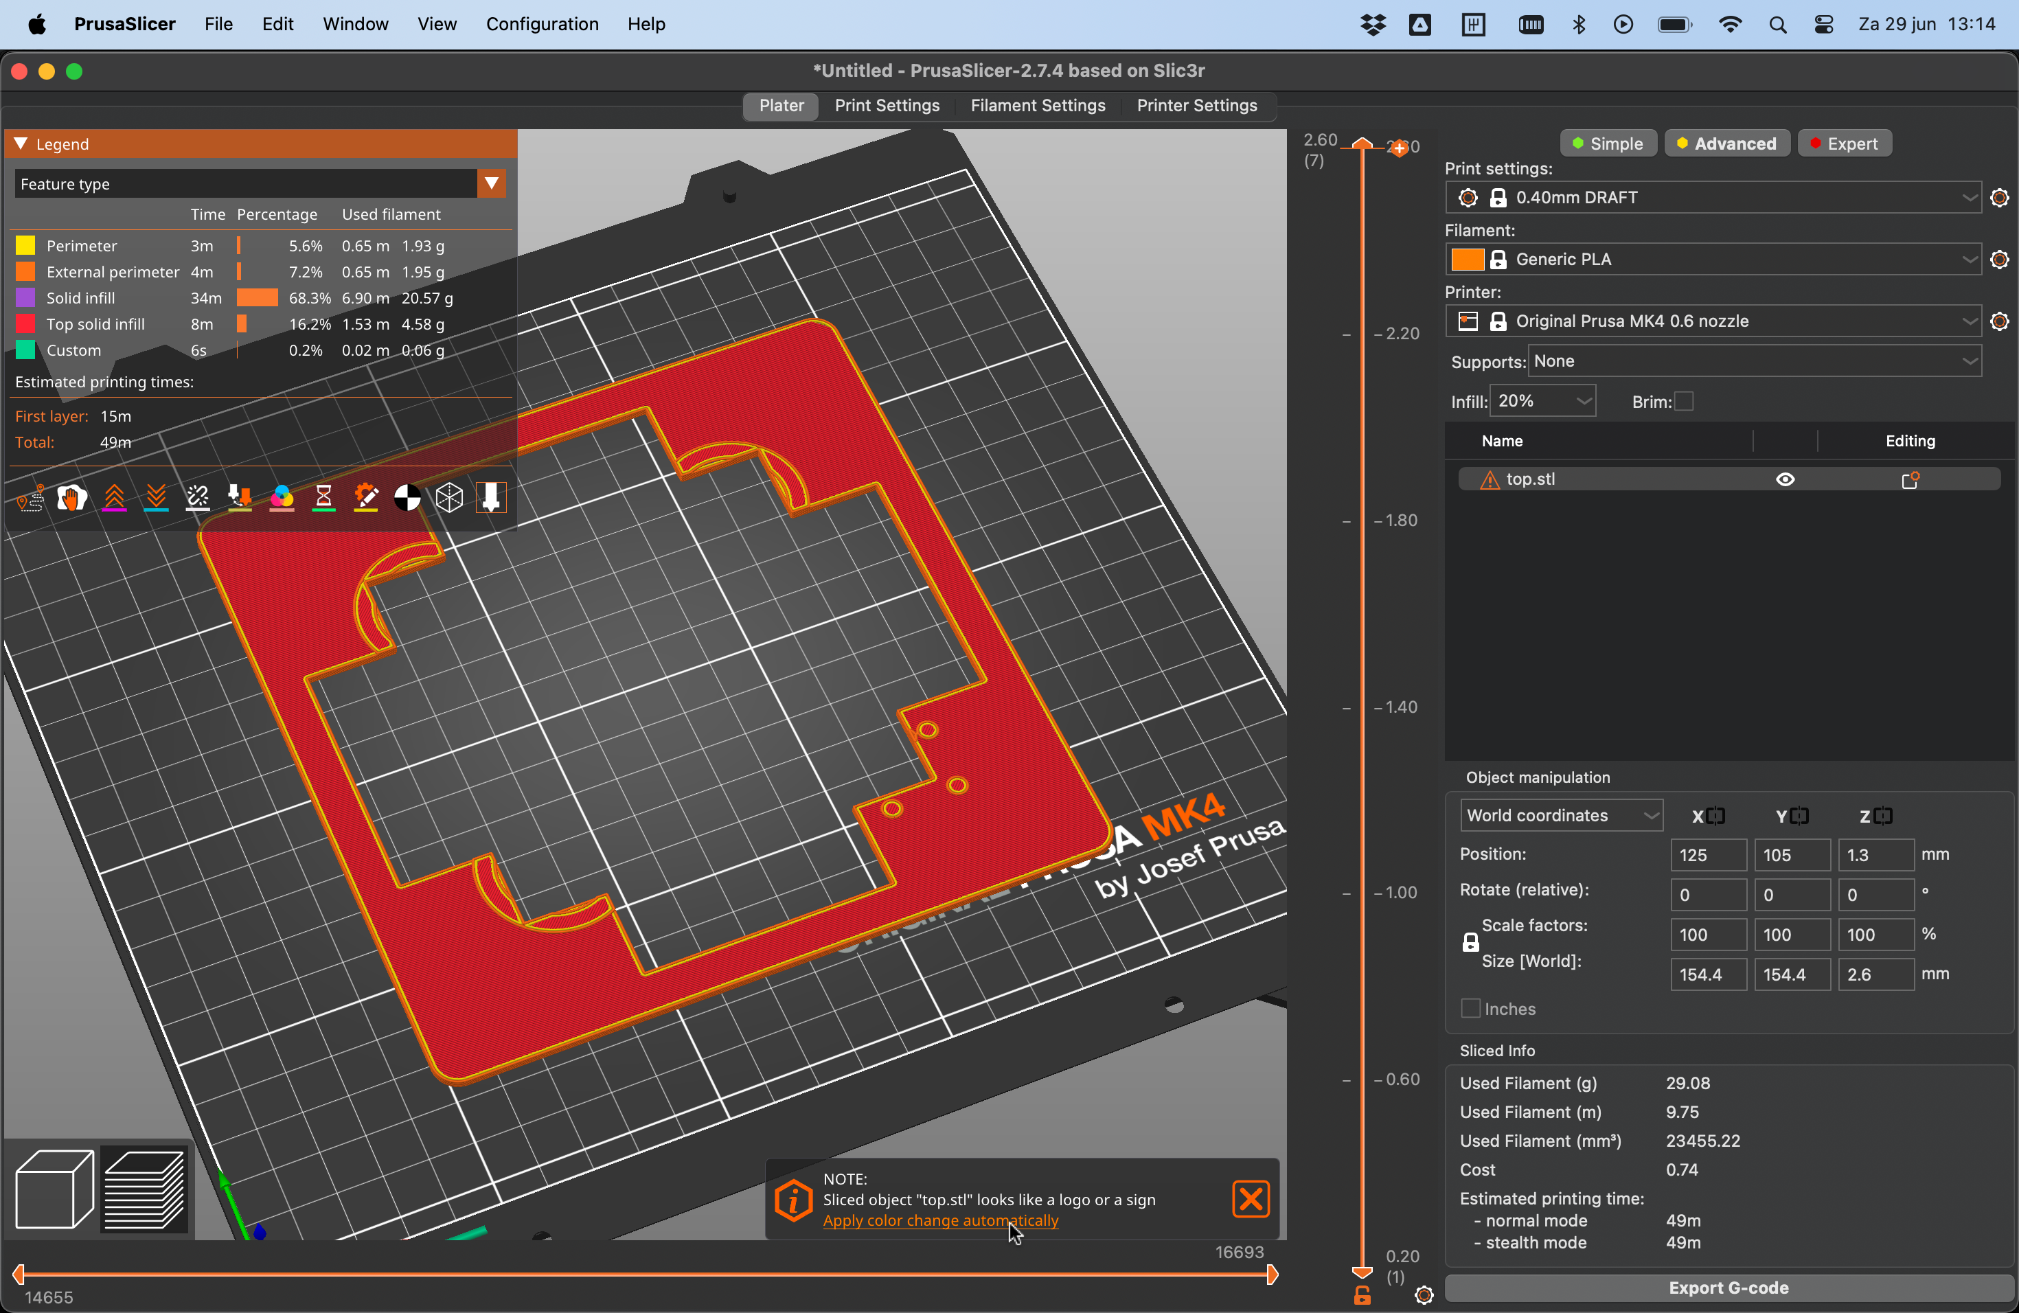
Task: Toggle Wipe moves icon with orange hand
Action: point(72,498)
